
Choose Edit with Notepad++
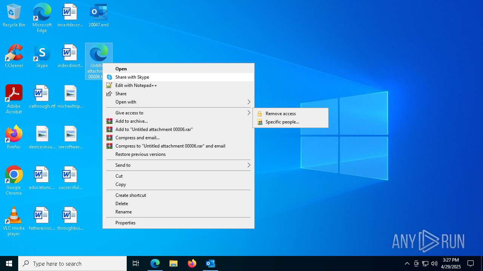pyautogui.click(x=178, y=85)
